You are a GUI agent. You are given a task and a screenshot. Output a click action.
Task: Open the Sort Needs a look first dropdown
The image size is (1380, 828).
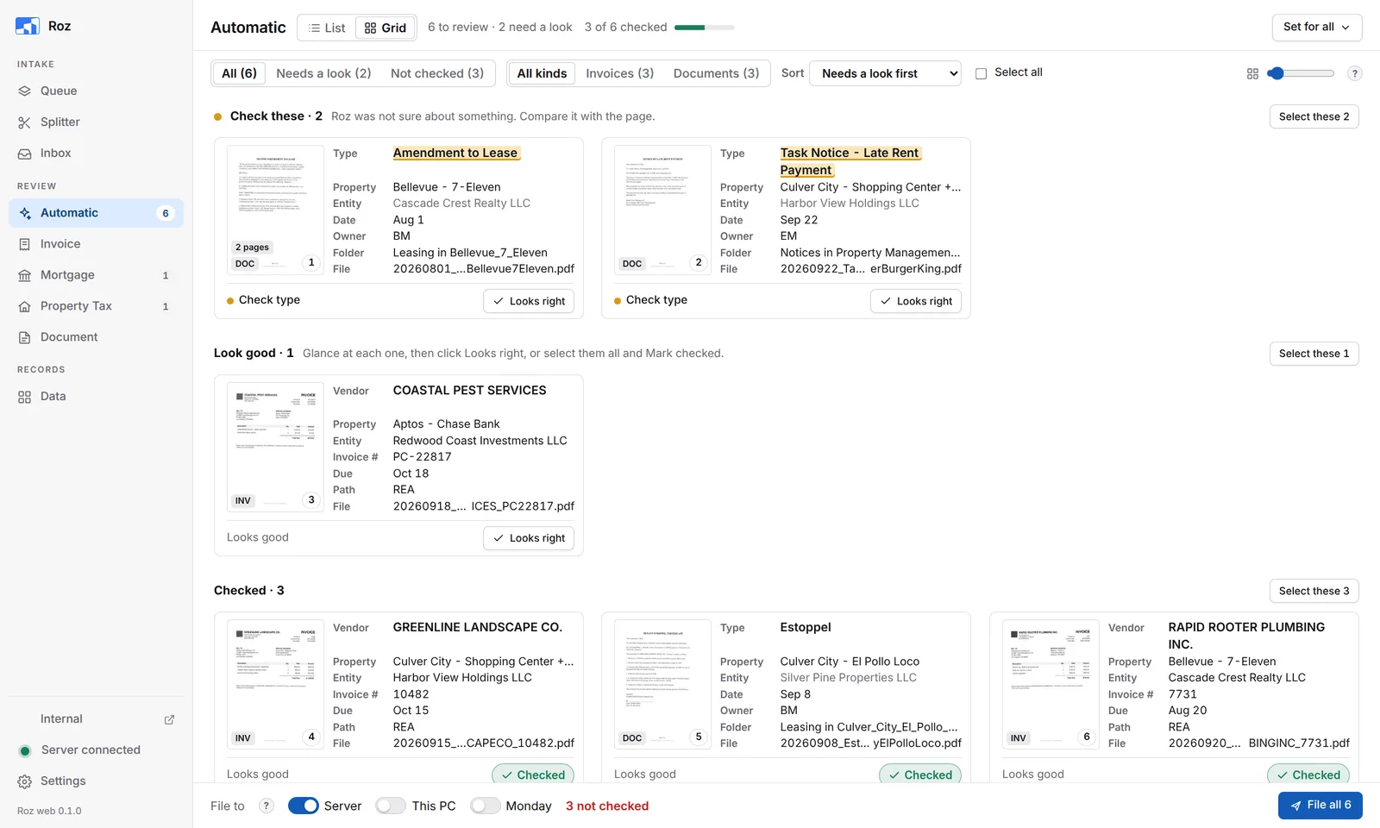pyautogui.click(x=887, y=73)
